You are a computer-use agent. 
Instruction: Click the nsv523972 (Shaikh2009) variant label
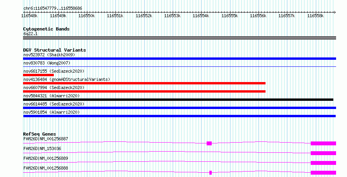[49, 55]
